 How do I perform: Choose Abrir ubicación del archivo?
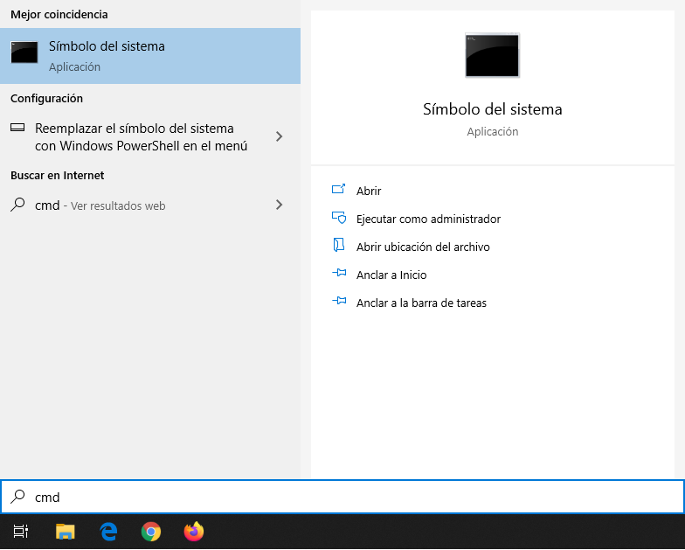[x=423, y=247]
